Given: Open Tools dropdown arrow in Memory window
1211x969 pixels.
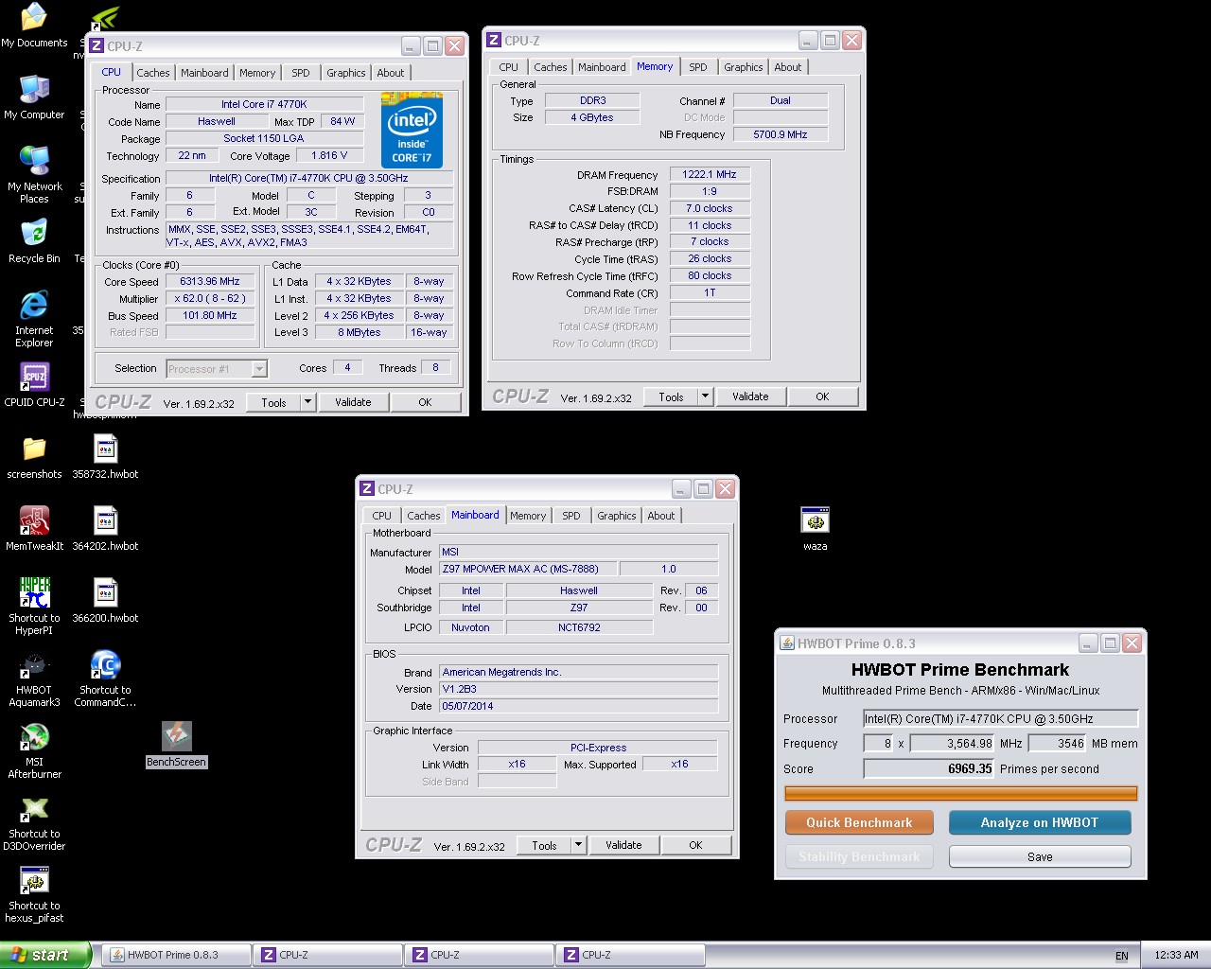Looking at the screenshot, I should coord(705,396).
